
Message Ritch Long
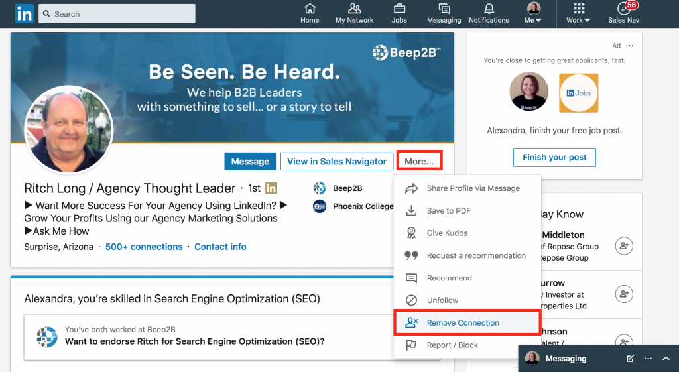[250, 162]
